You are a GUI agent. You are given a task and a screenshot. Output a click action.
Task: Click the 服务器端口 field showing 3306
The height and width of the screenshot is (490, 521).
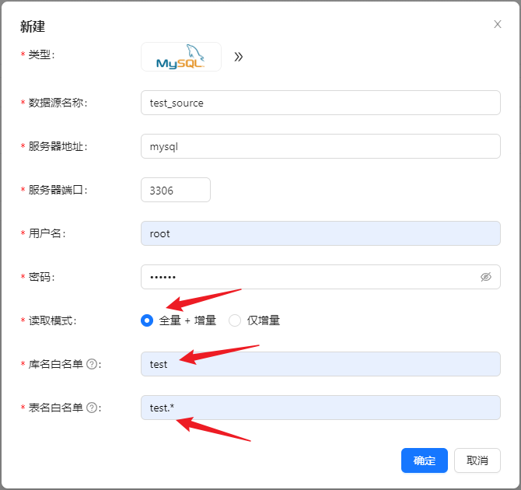[175, 190]
